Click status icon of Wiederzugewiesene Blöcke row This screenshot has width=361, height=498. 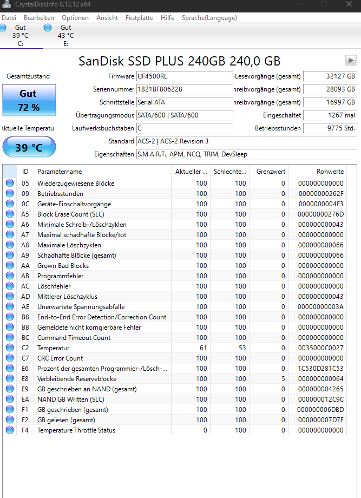point(10,183)
